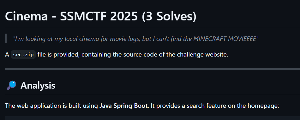Click the thin underline beneath the Cinema title
300x120 pixels.
(x=153, y=27)
